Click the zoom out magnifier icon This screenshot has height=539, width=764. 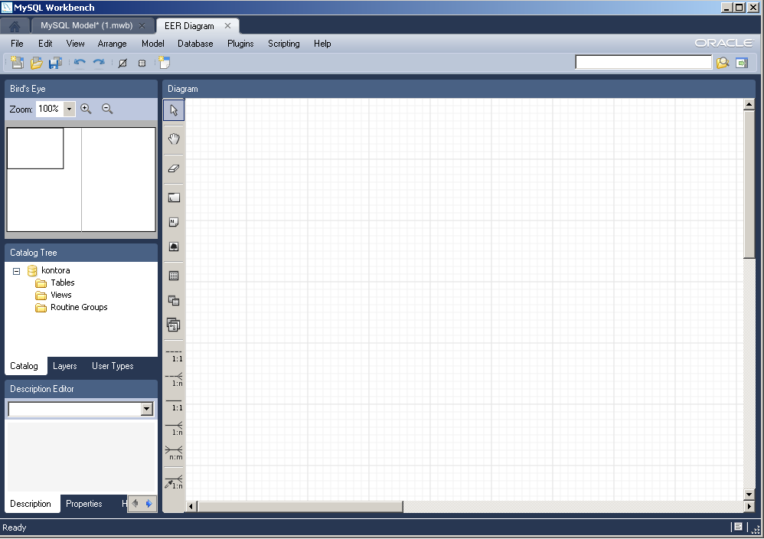[x=107, y=109]
